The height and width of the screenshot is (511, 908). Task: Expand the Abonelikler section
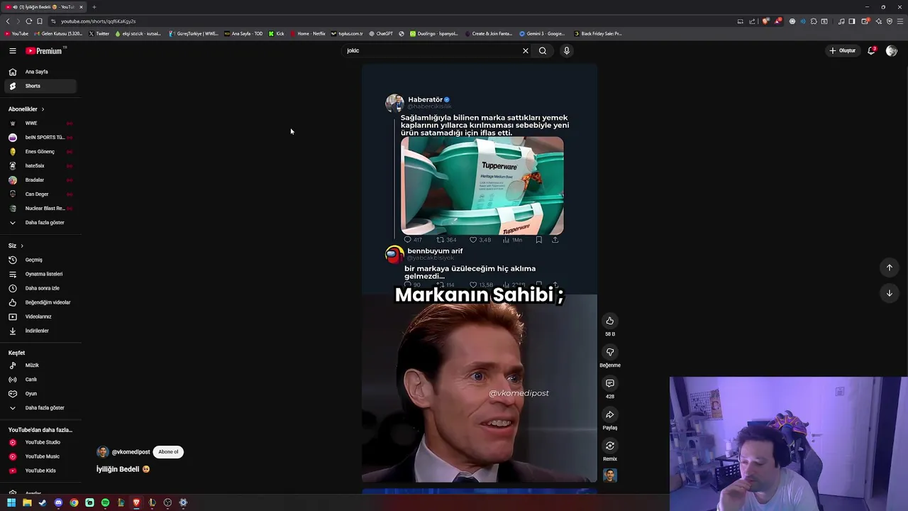click(27, 109)
